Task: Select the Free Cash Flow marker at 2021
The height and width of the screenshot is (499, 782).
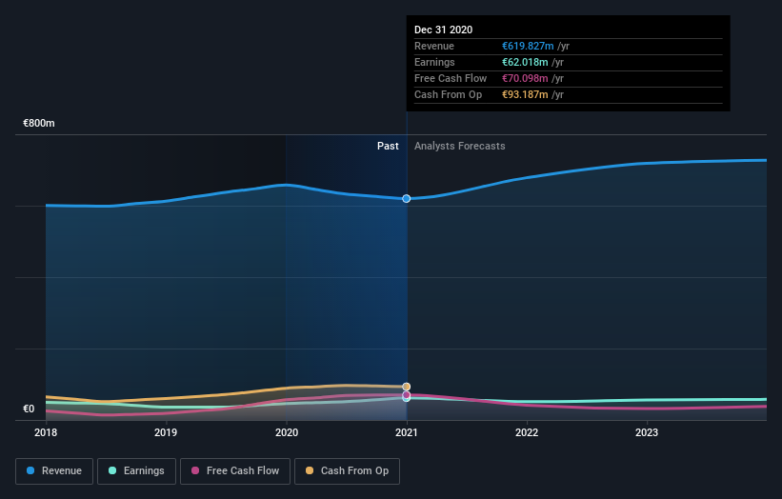Action: 407,395
